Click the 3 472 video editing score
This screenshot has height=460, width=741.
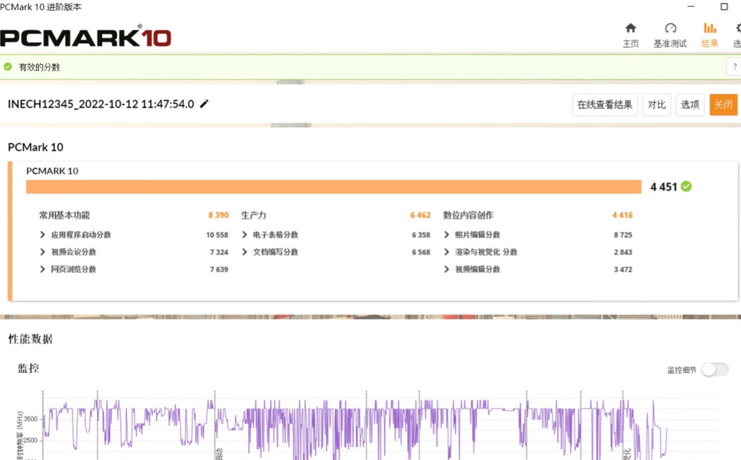pyautogui.click(x=623, y=269)
